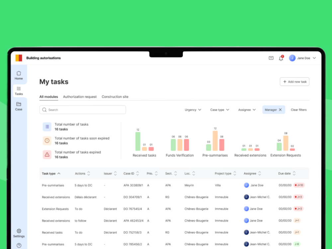The image size is (332, 249).
Task: Sort by Task type column
Action: 51,173
